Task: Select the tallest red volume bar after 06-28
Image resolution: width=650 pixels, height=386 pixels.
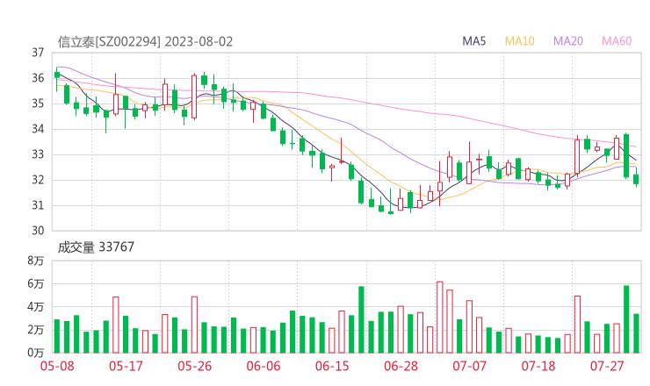Action: coord(440,318)
